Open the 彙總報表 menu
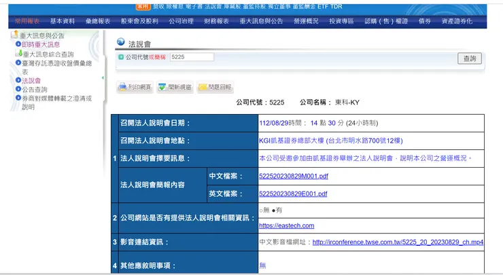This screenshot has width=503, height=275. (x=98, y=21)
